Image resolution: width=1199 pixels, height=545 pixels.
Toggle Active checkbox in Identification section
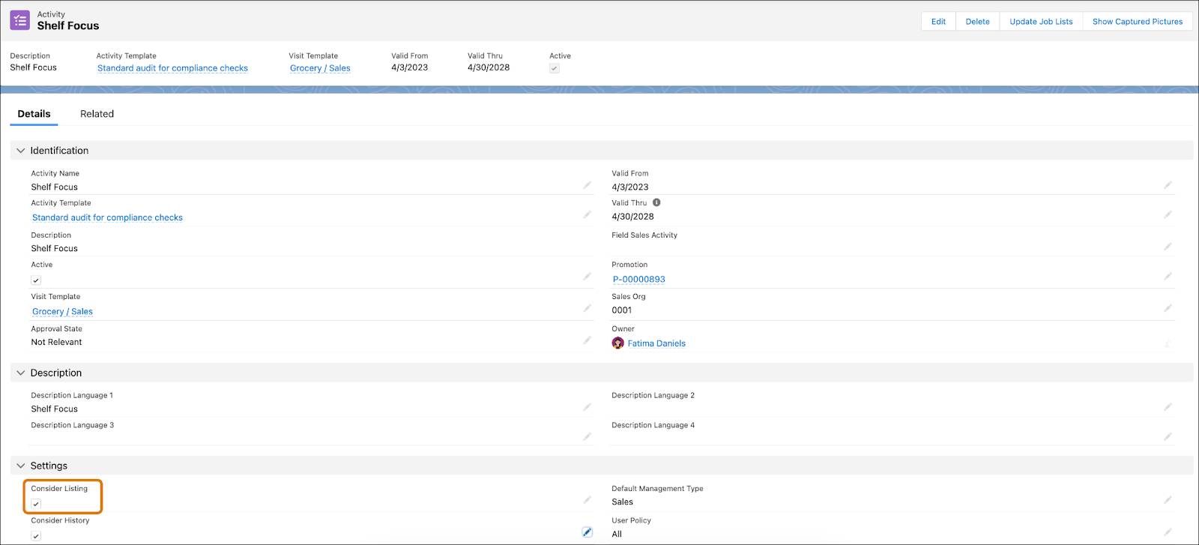36,280
